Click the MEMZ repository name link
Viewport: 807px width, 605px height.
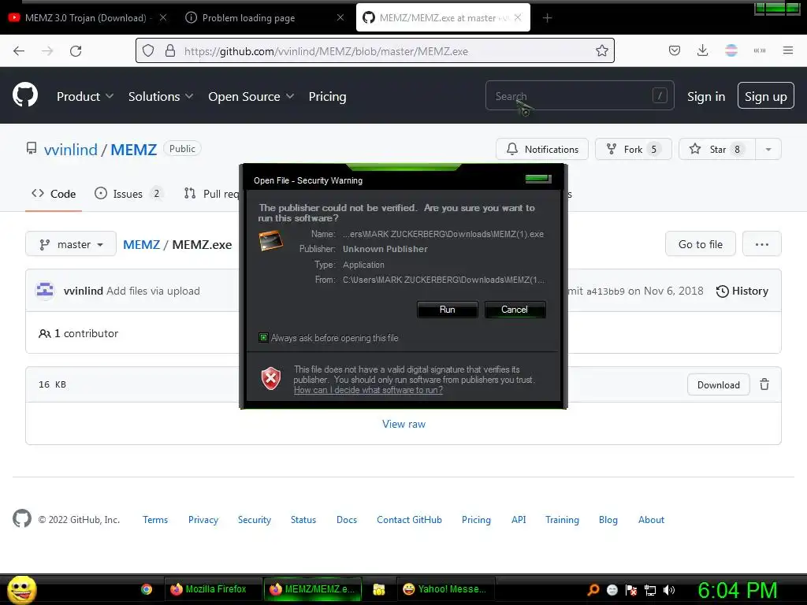tap(133, 149)
